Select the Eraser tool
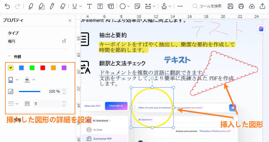 coord(63,6)
